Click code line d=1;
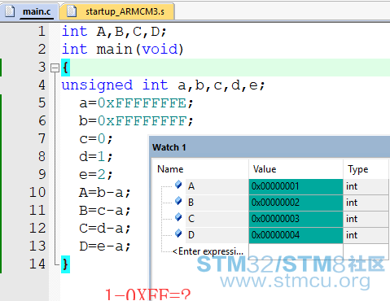 coord(96,157)
